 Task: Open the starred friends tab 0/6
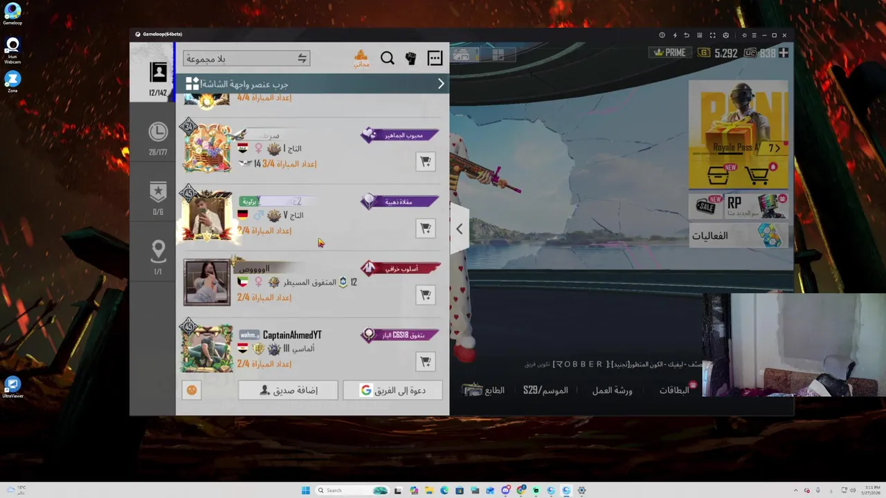pyautogui.click(x=159, y=198)
